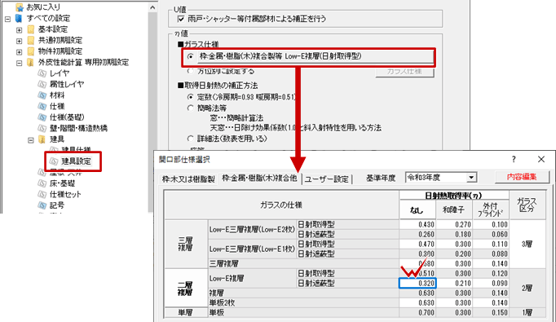Open the 材料 settings page icon
This screenshot has width=556, height=322.
pyautogui.click(x=42, y=95)
